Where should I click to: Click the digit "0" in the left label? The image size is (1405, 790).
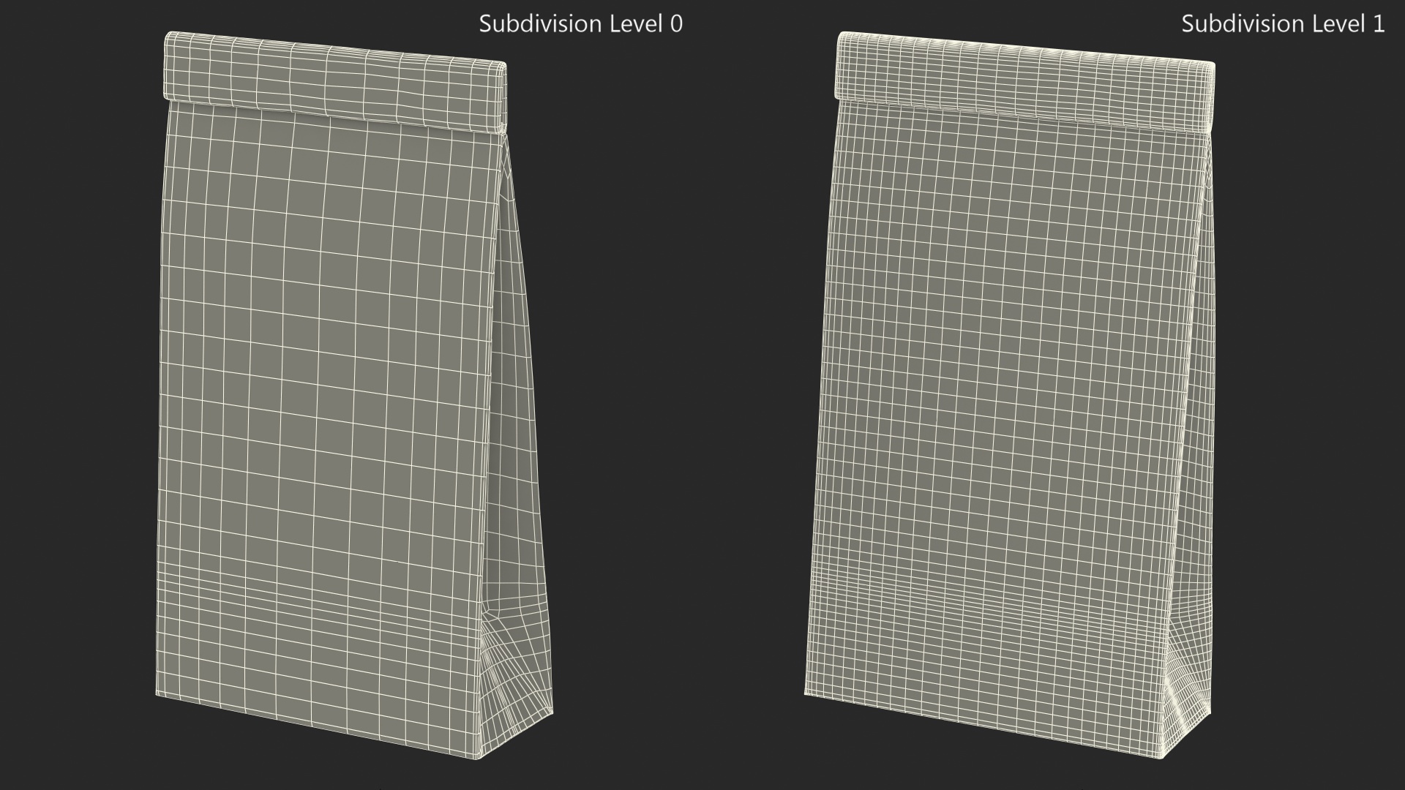point(675,23)
